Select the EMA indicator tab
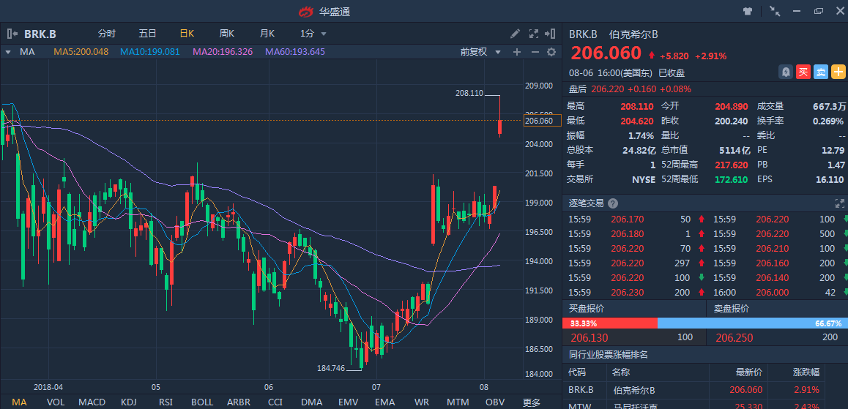This screenshot has height=409, width=848. [384, 402]
